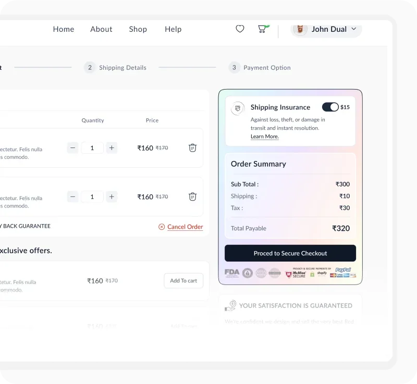Click the Shipping ₹10 value
Screen dimensions: 417x384
pyautogui.click(x=345, y=196)
